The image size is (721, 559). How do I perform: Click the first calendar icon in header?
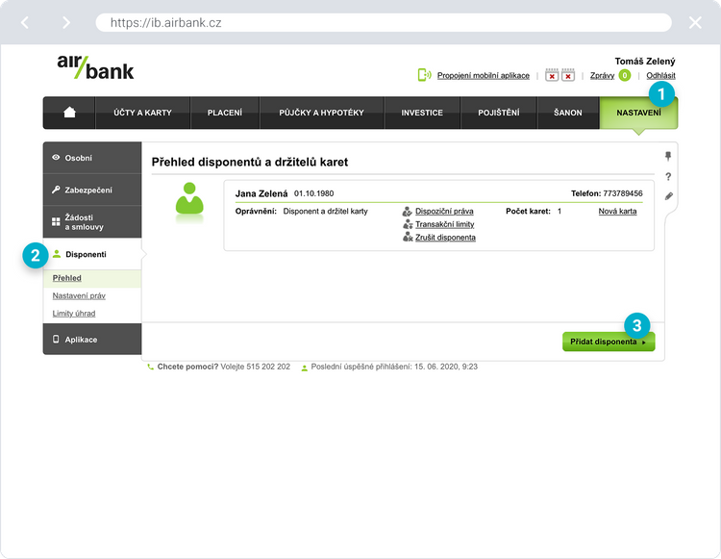click(x=552, y=75)
